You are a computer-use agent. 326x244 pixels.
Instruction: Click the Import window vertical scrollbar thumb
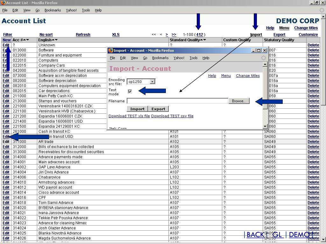[265, 88]
